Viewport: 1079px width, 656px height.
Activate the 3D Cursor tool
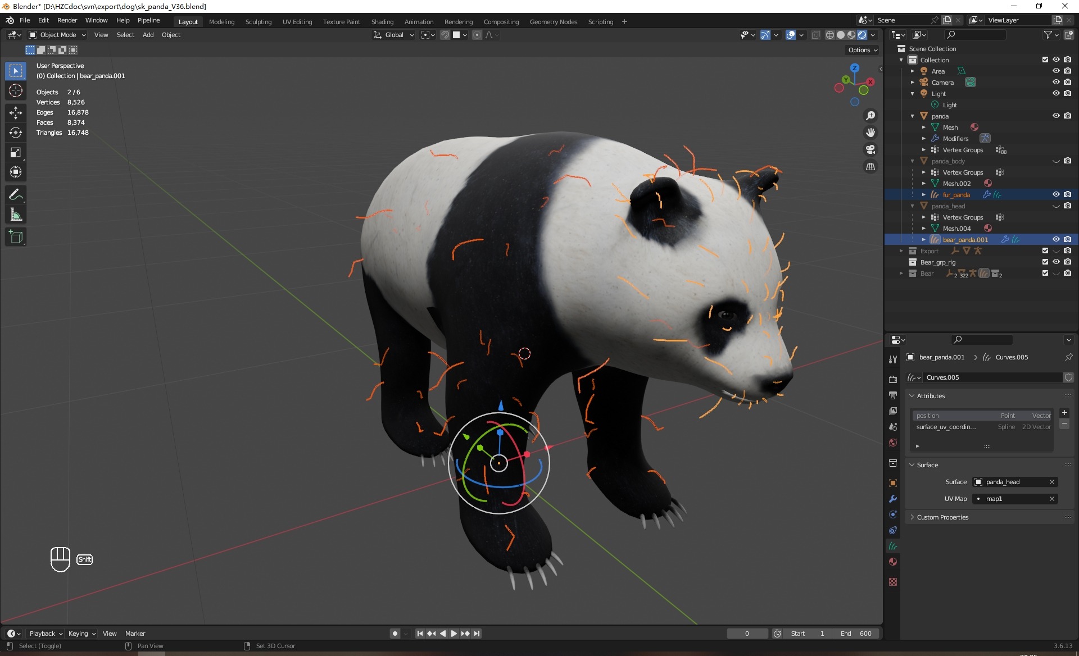16,91
